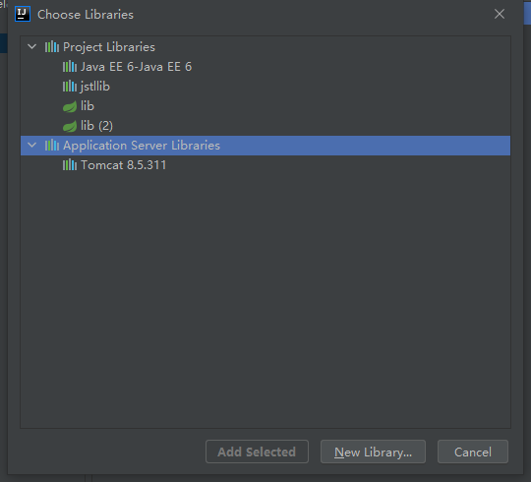The height and width of the screenshot is (482, 531).
Task: Select the lib (2) library item
Action: (96, 126)
